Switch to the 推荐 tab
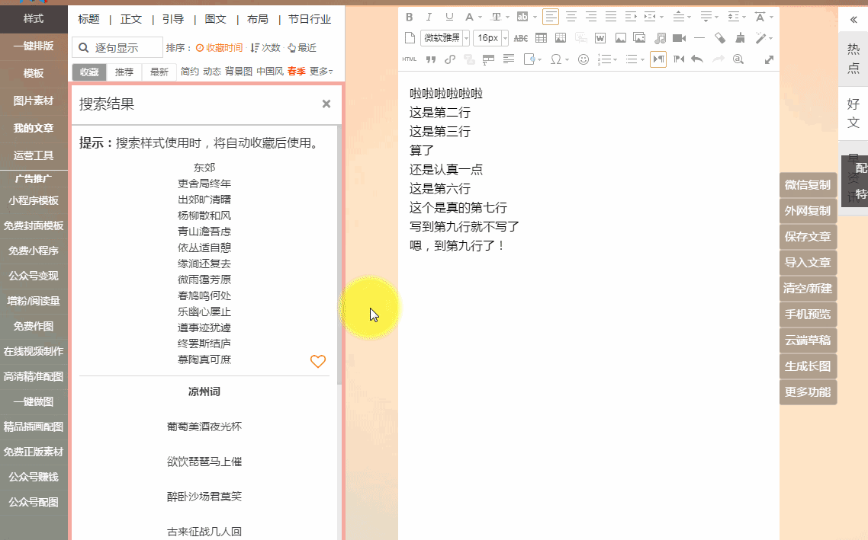This screenshot has width=868, height=540. pyautogui.click(x=124, y=72)
